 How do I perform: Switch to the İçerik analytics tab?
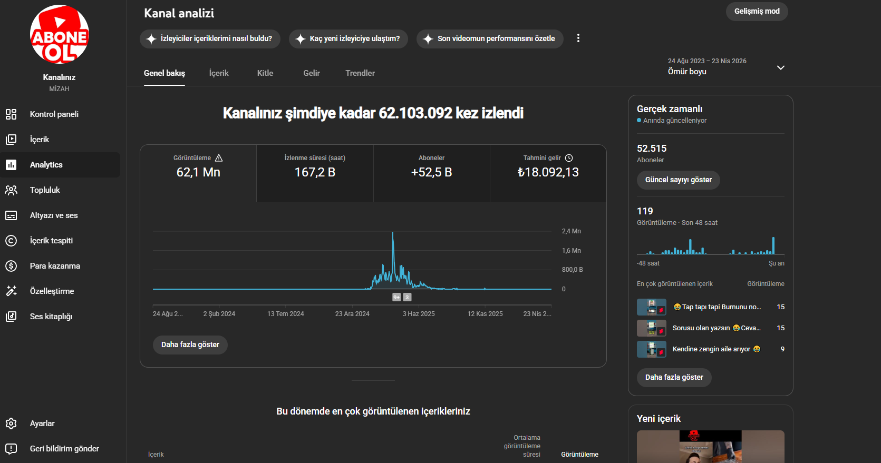219,73
